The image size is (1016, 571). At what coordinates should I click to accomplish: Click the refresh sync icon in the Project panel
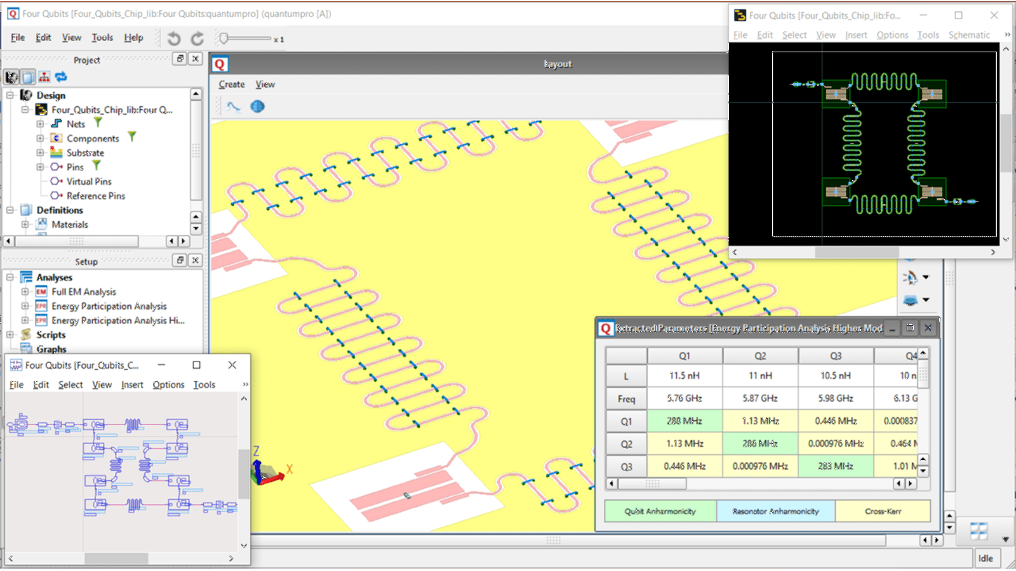point(62,77)
